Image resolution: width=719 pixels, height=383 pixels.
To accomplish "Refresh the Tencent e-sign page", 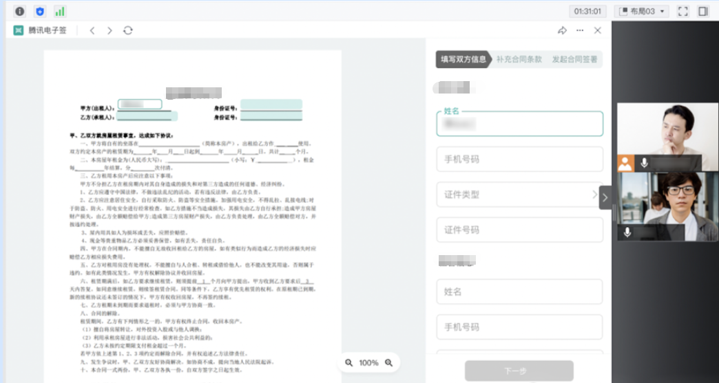I will [x=127, y=30].
